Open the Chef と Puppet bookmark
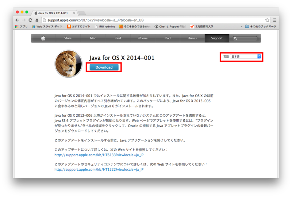The height and width of the screenshot is (197, 292). coord(170,26)
